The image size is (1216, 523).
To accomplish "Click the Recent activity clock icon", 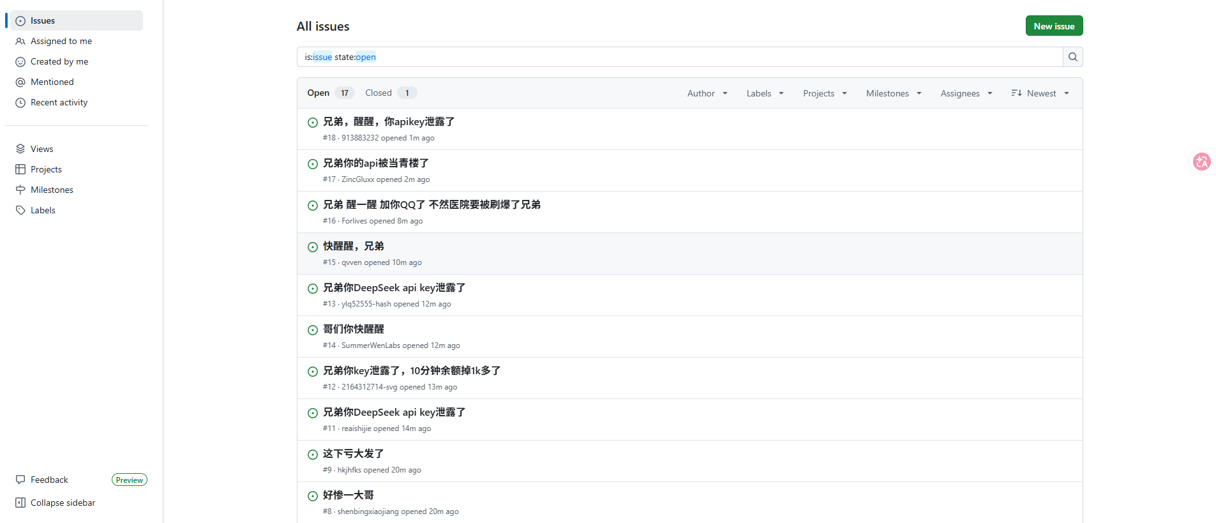I will click(20, 103).
